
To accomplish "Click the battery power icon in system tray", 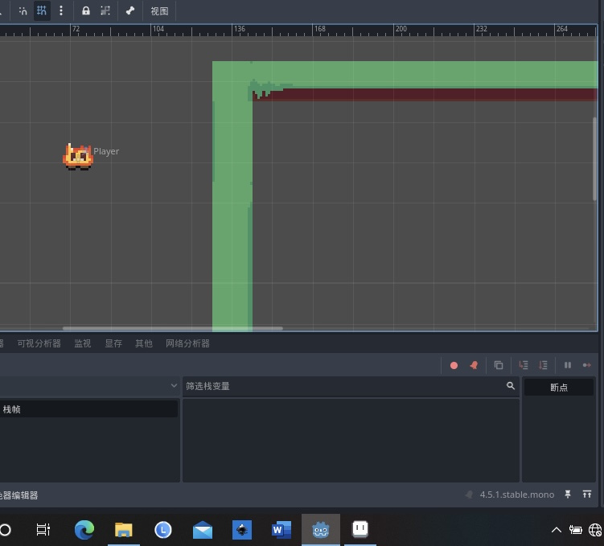I will pos(576,530).
